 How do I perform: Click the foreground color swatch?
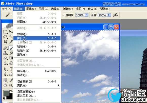click(6, 93)
